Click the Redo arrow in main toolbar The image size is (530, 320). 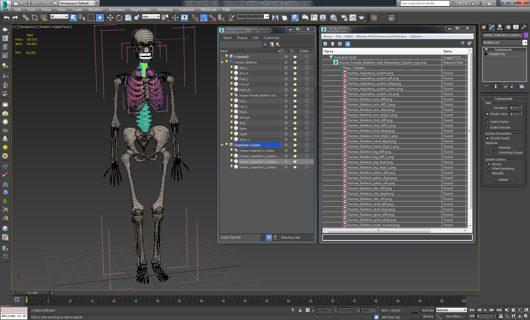point(15,18)
